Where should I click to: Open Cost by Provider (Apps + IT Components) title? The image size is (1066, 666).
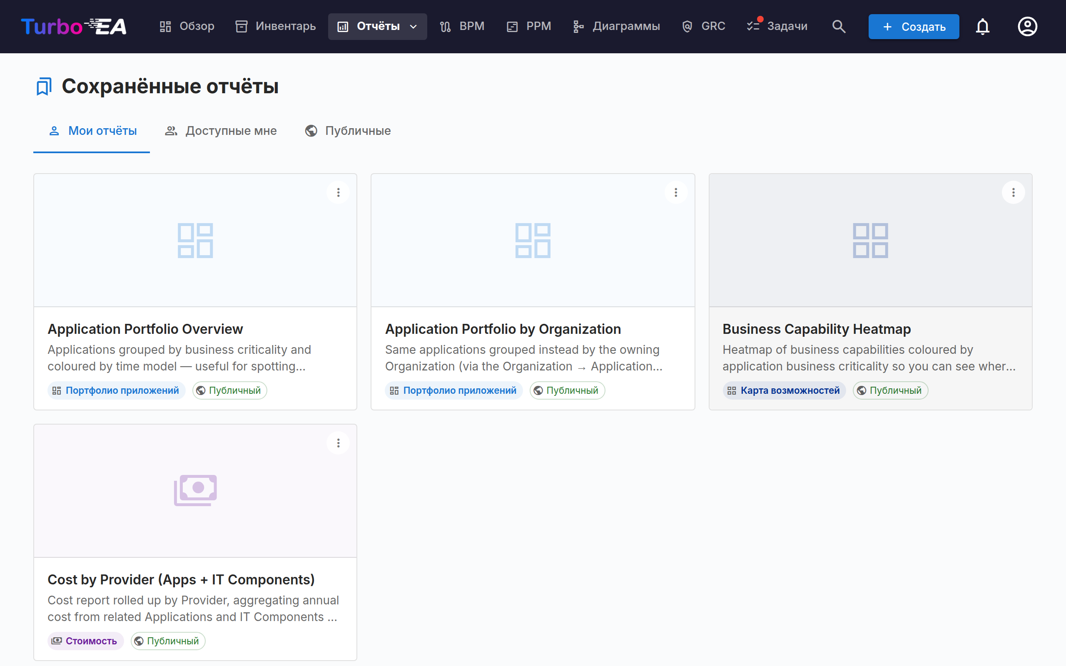[x=181, y=580]
